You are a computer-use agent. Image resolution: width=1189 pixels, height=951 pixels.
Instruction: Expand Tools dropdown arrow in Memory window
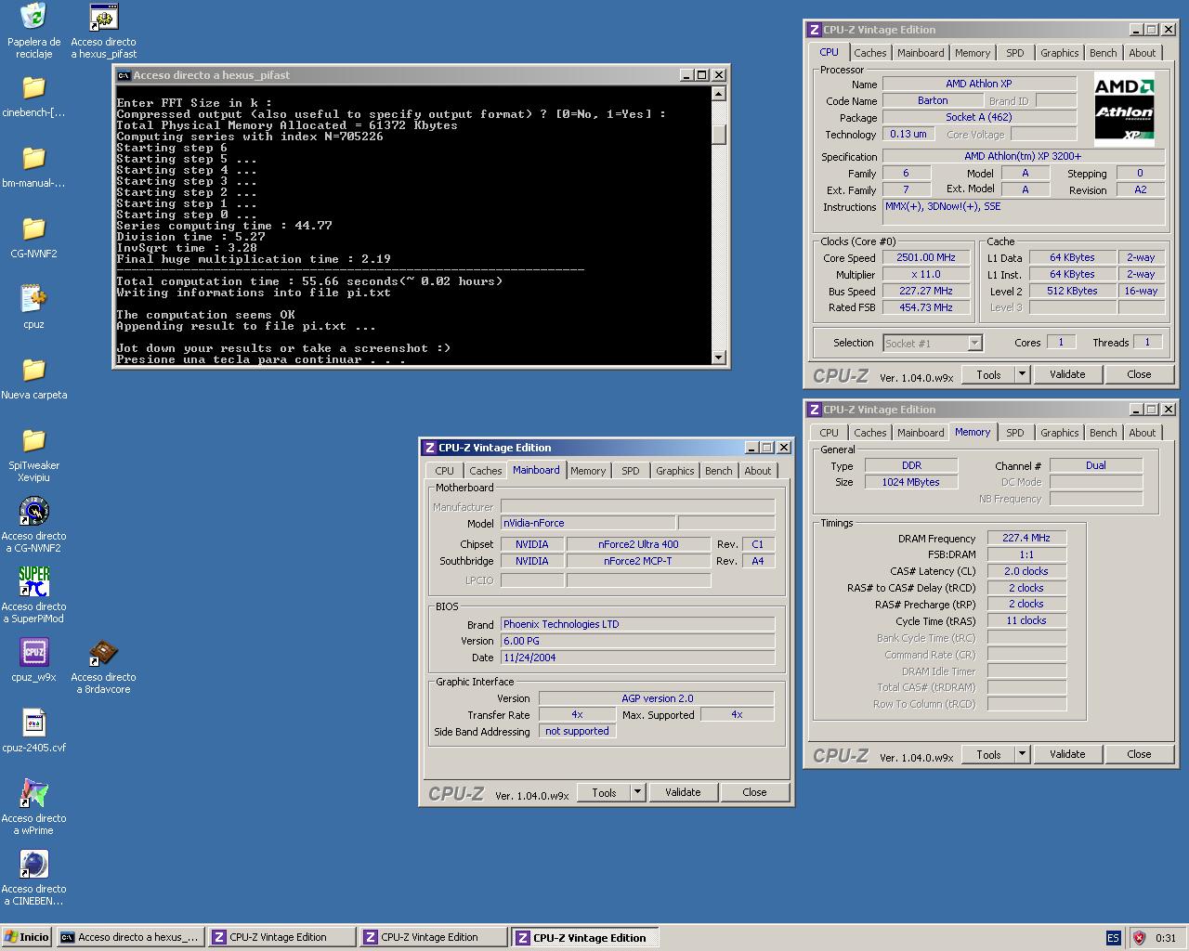click(1022, 754)
